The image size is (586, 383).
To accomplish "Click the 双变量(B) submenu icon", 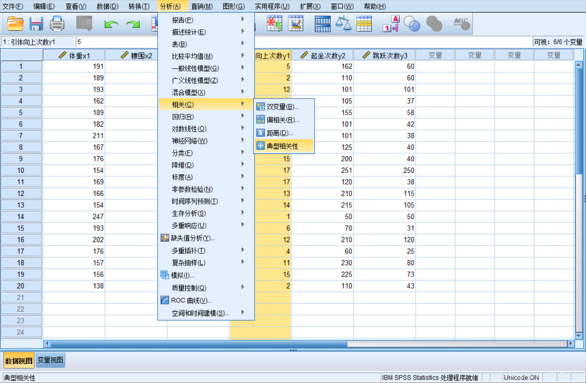I will tap(261, 107).
